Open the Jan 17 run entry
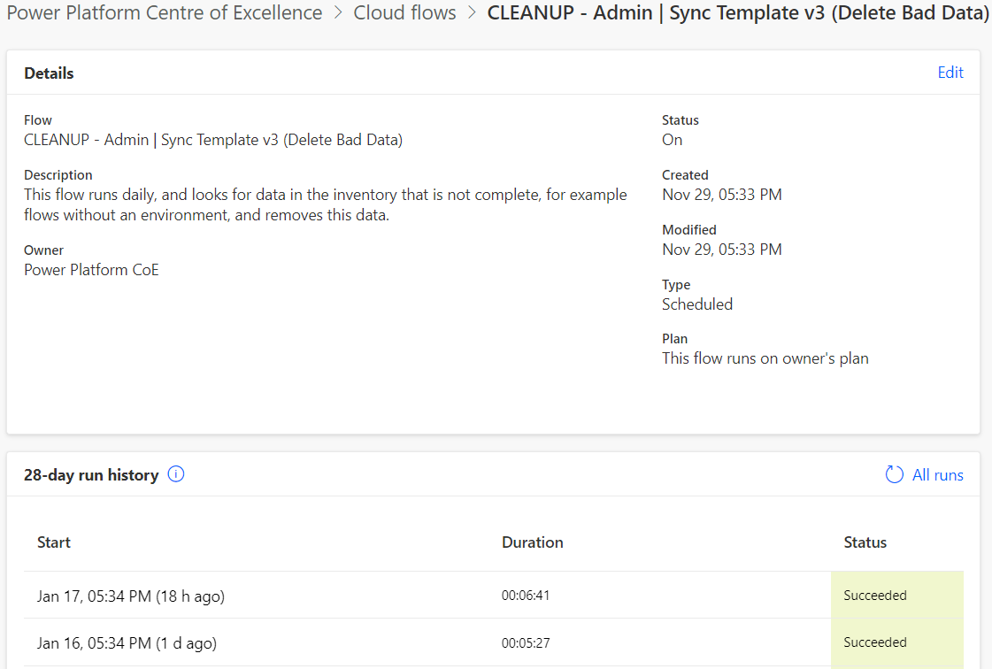992x669 pixels. [130, 596]
